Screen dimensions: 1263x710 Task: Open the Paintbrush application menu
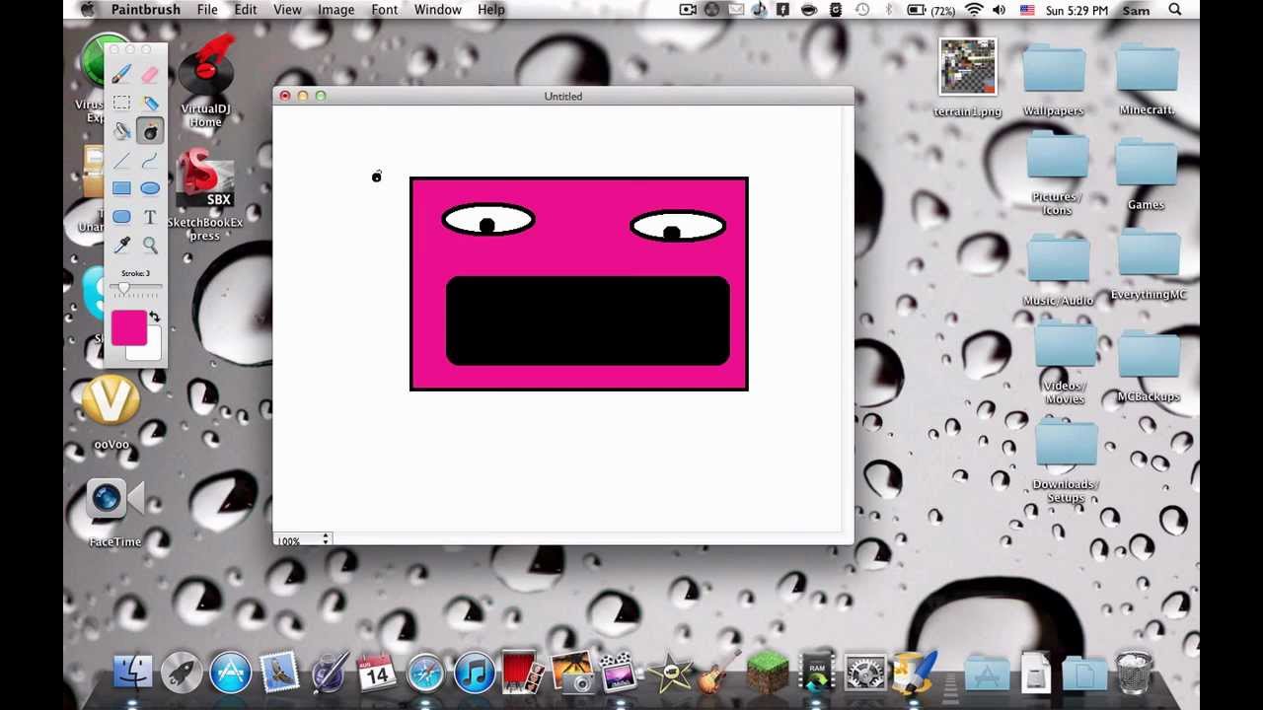click(x=145, y=10)
